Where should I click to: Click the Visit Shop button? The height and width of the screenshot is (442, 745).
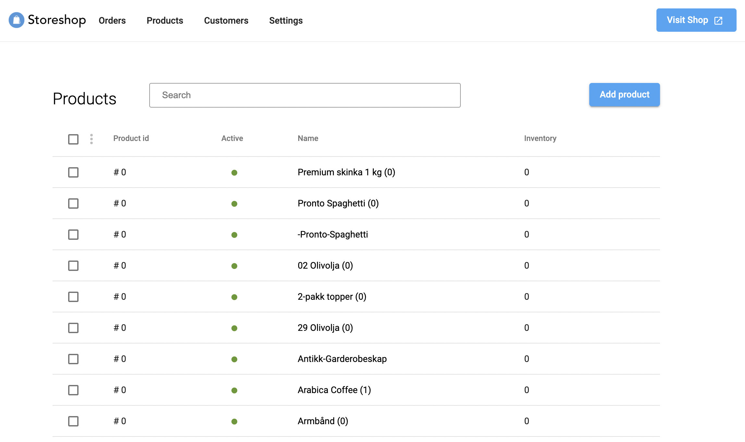688,20
